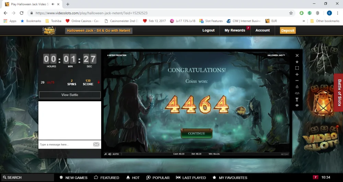Screen dimensions: 343x182
Task: Open Other bookmarks folder
Action: [325, 21]
